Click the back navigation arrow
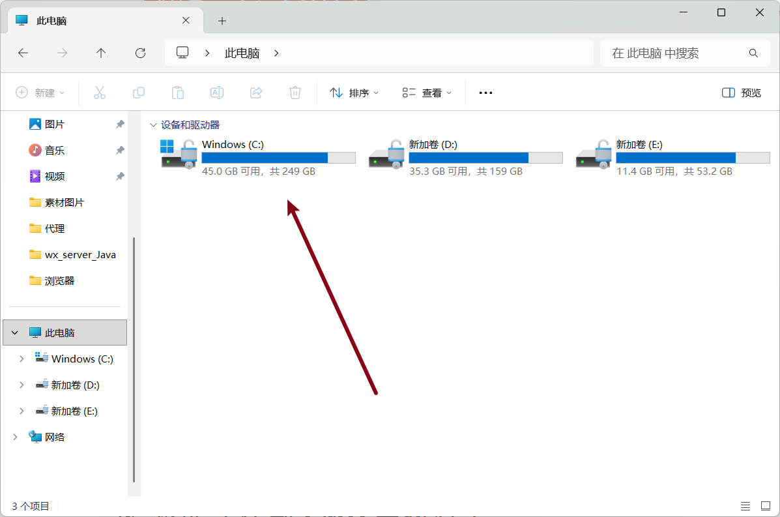This screenshot has width=780, height=517. tap(23, 53)
